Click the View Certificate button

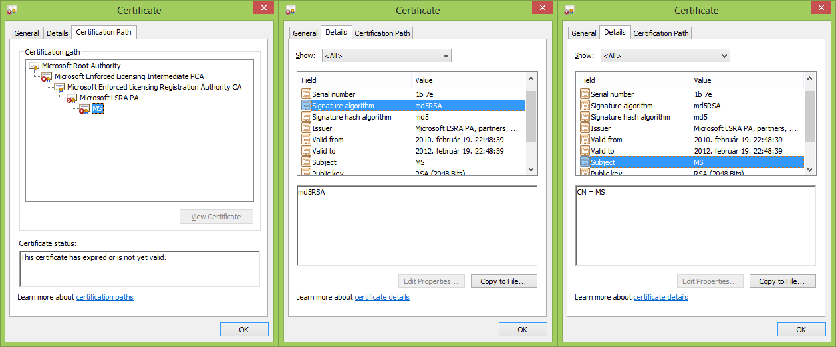click(x=216, y=217)
